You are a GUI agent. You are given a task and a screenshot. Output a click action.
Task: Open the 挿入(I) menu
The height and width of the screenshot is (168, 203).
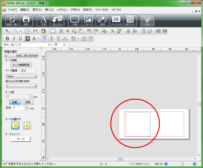point(49,10)
